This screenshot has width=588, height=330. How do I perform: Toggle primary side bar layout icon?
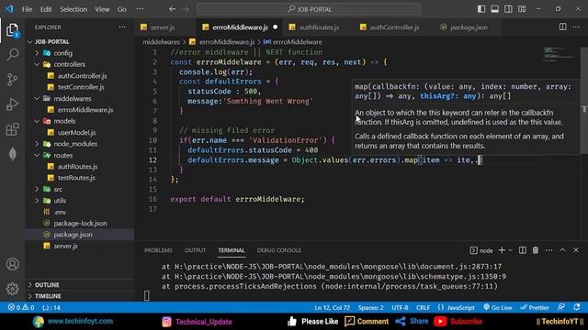point(481,9)
